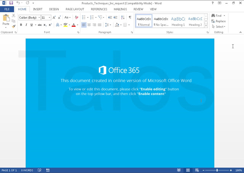Toggle Italic formatting
Image resolution: width=244 pixels, height=173 pixels.
26,25
